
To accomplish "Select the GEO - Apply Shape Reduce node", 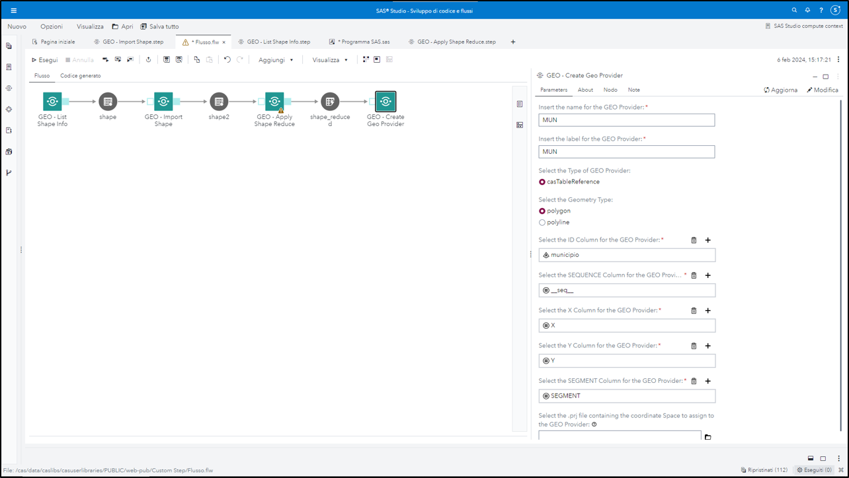I will point(274,102).
